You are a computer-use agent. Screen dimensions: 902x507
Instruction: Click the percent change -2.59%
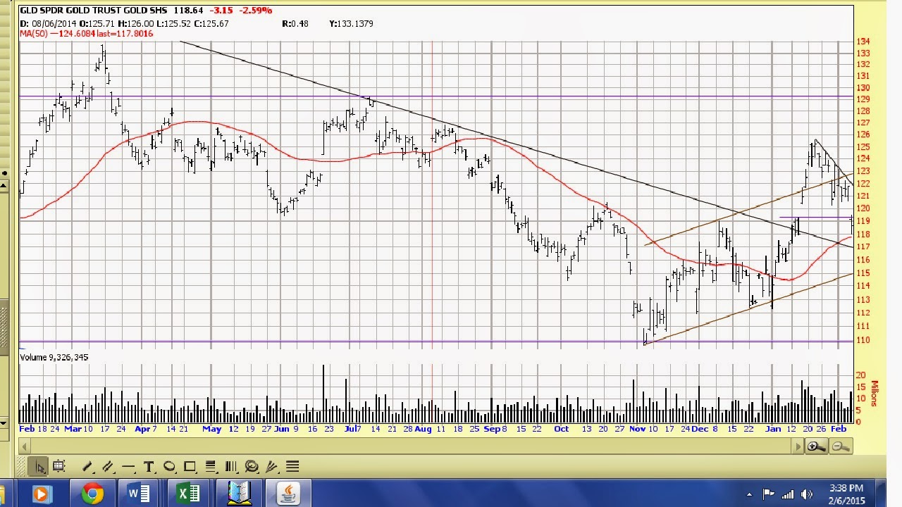pos(257,11)
